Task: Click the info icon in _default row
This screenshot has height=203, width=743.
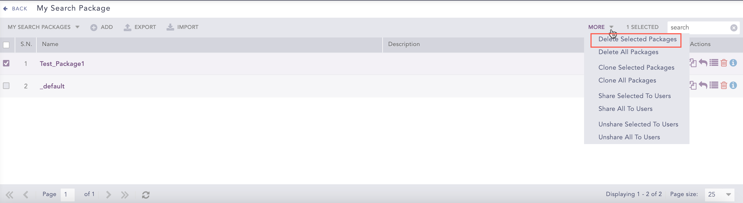Action: click(x=733, y=85)
